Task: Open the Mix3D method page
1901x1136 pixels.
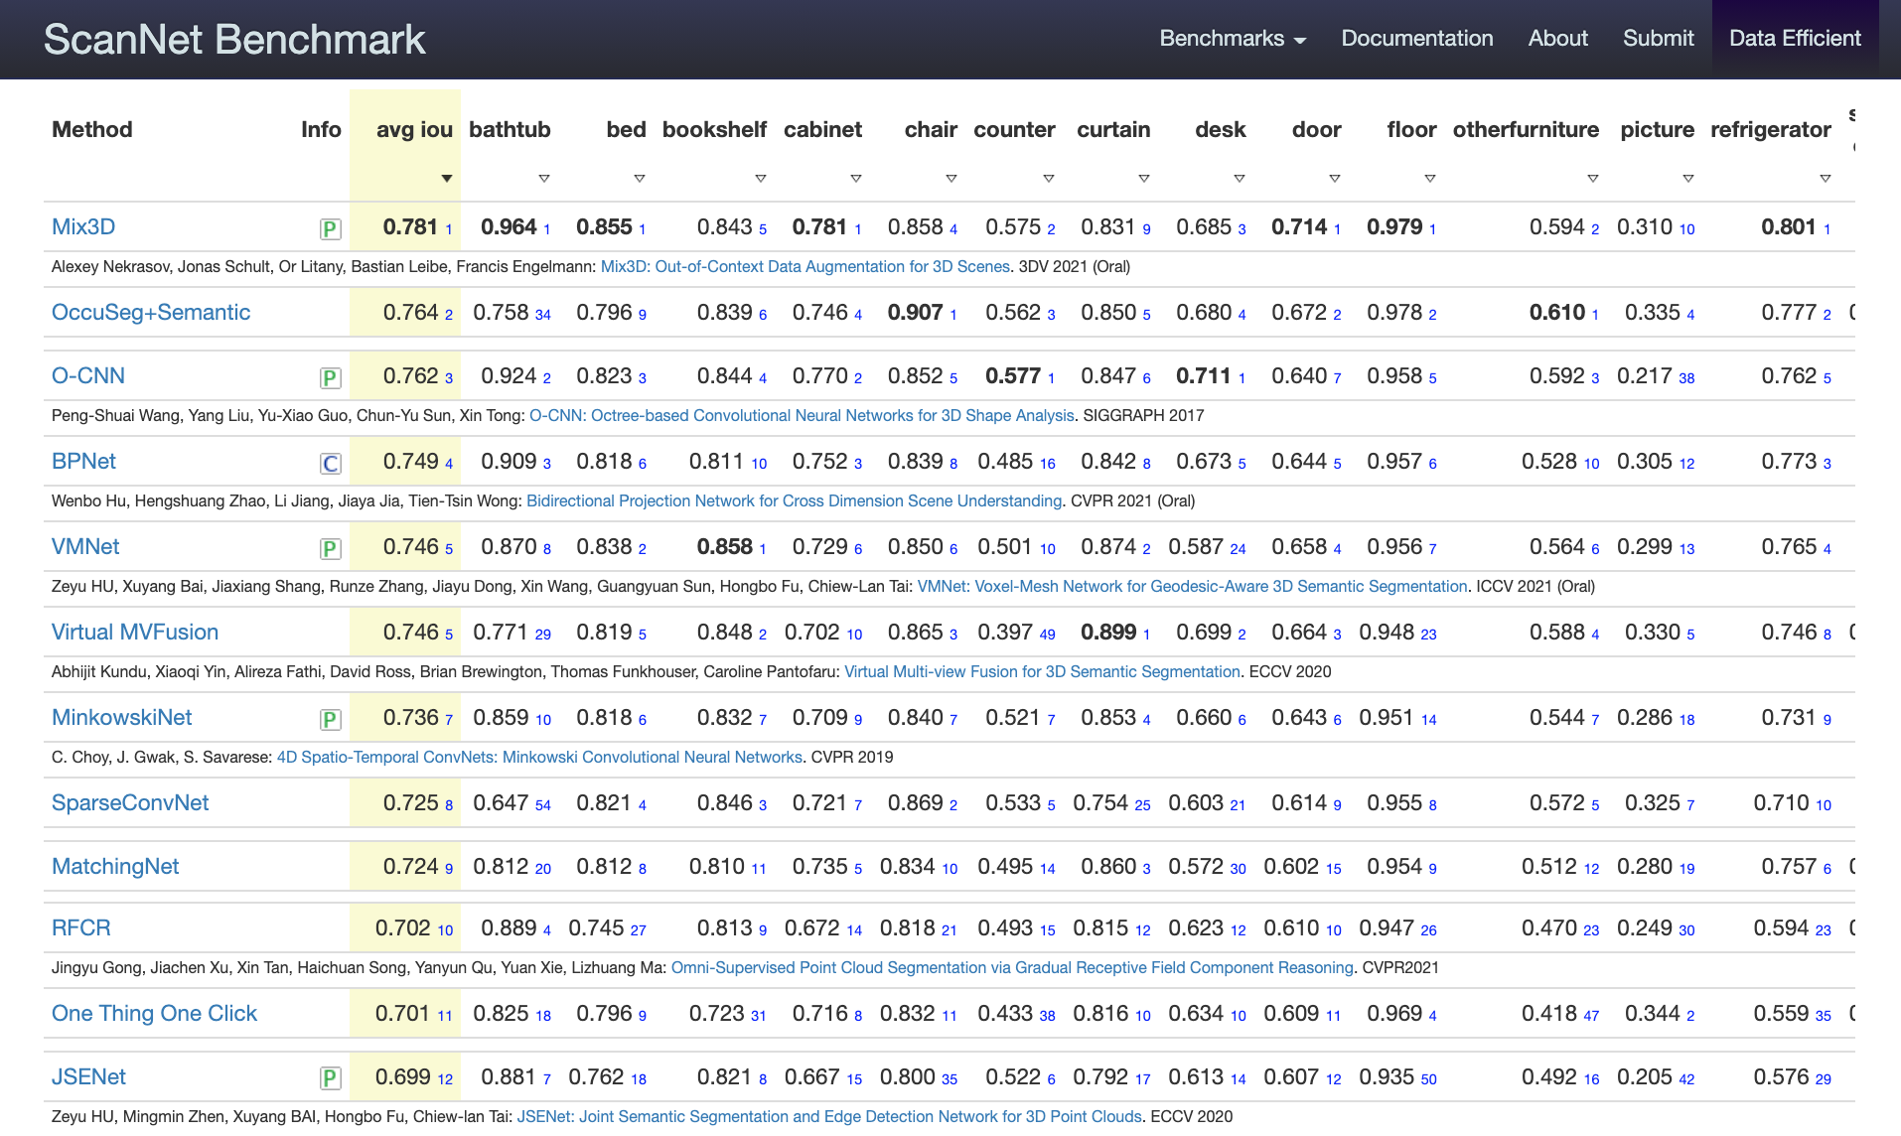Action: [x=83, y=226]
